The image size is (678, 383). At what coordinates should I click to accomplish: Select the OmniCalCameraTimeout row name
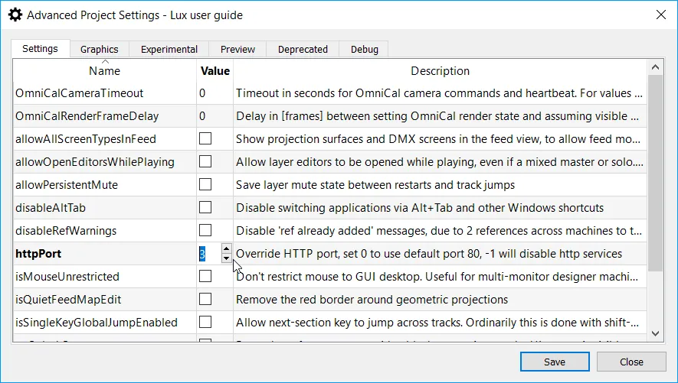(x=80, y=93)
